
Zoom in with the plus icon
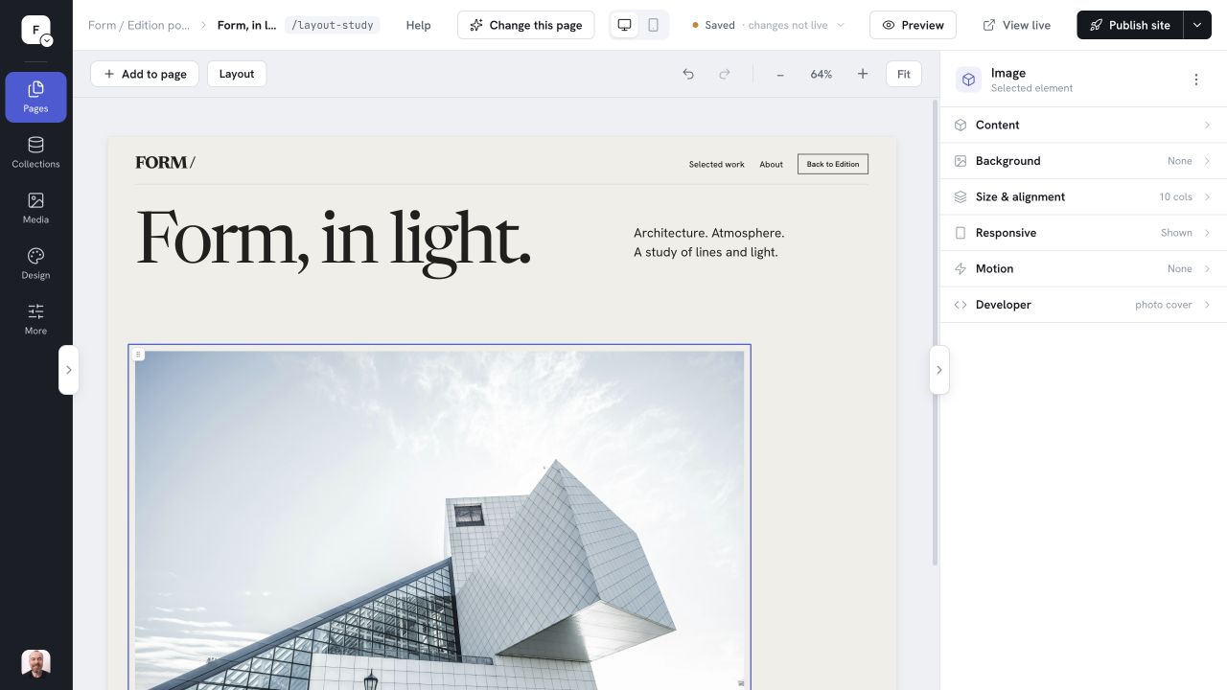coord(863,74)
